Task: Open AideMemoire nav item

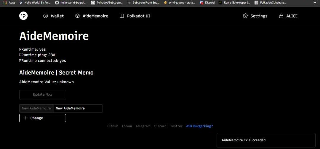Action: click(x=92, y=16)
